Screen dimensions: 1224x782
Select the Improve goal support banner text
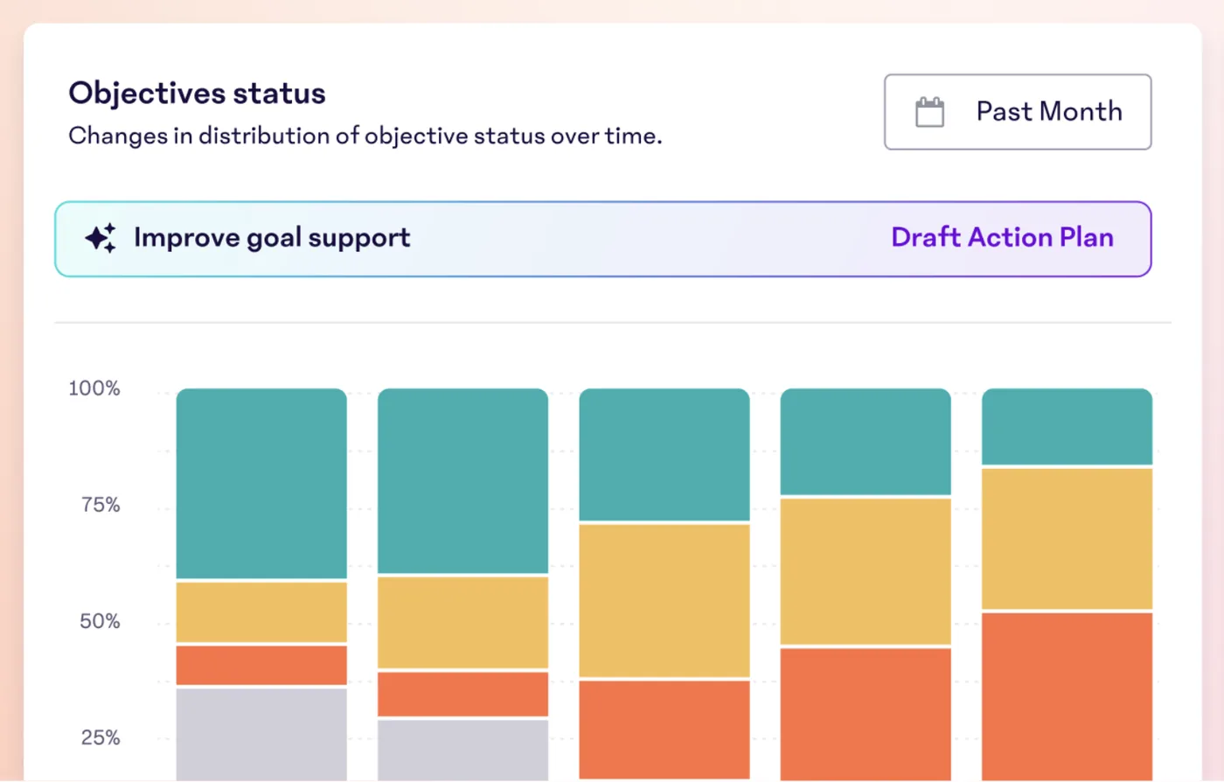pos(272,238)
